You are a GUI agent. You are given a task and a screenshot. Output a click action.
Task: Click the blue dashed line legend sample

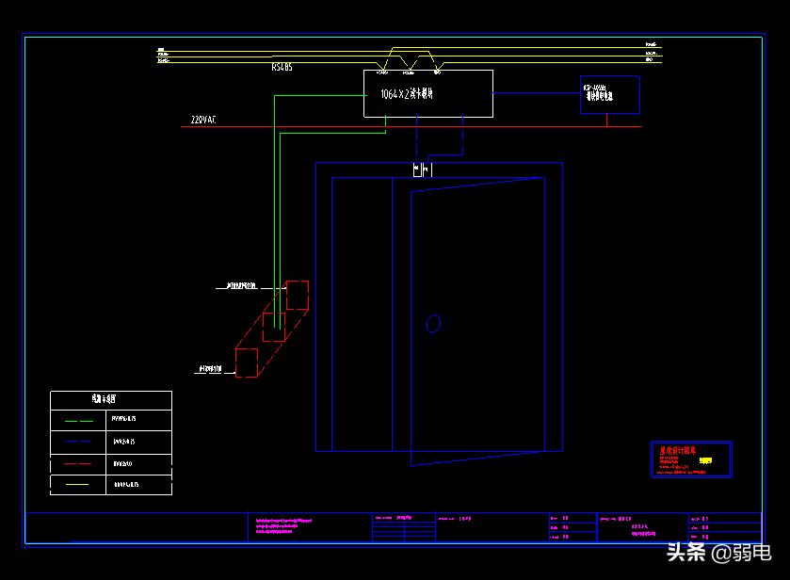coord(79,442)
